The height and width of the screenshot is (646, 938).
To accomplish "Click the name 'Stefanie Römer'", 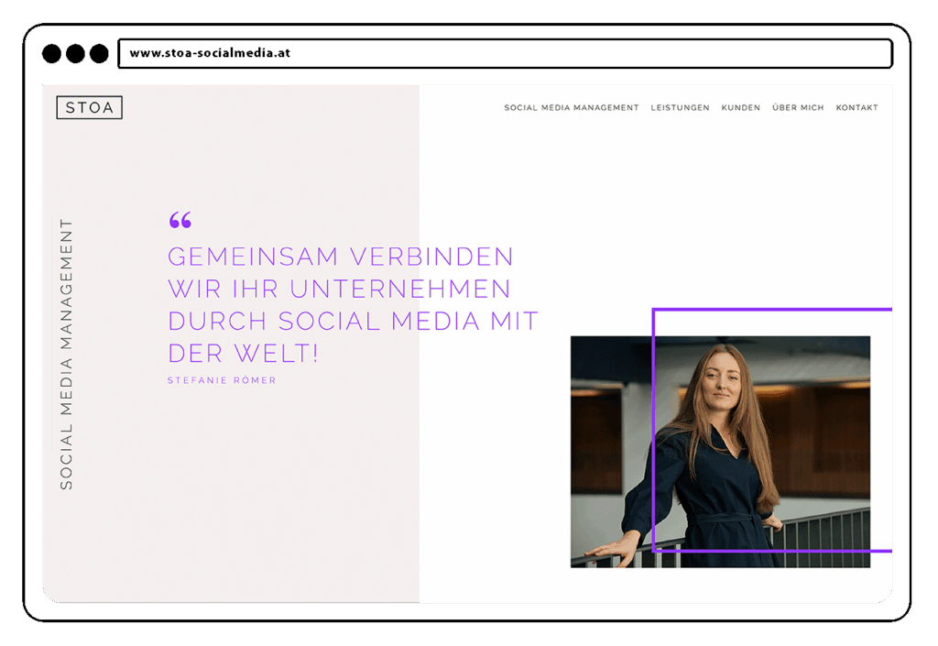I will point(222,380).
